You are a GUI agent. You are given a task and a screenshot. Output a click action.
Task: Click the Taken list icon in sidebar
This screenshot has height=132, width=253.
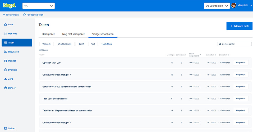tap(5, 43)
